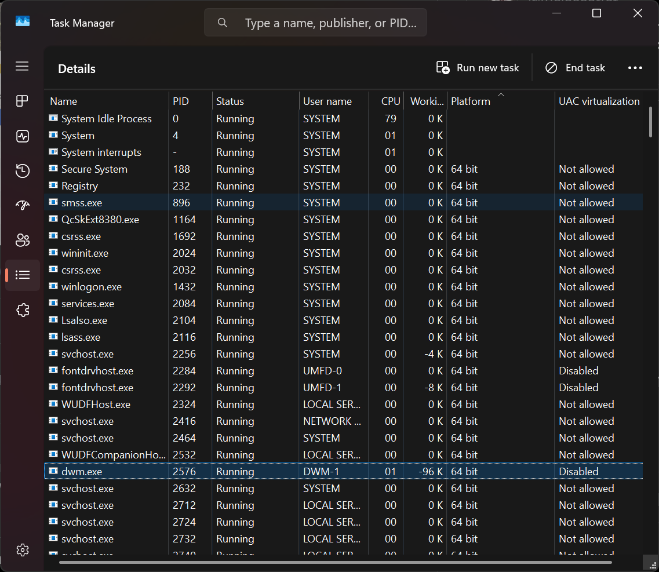This screenshot has height=572, width=659.
Task: Click PID 1692 csrss.exe cell
Action: 184,236
